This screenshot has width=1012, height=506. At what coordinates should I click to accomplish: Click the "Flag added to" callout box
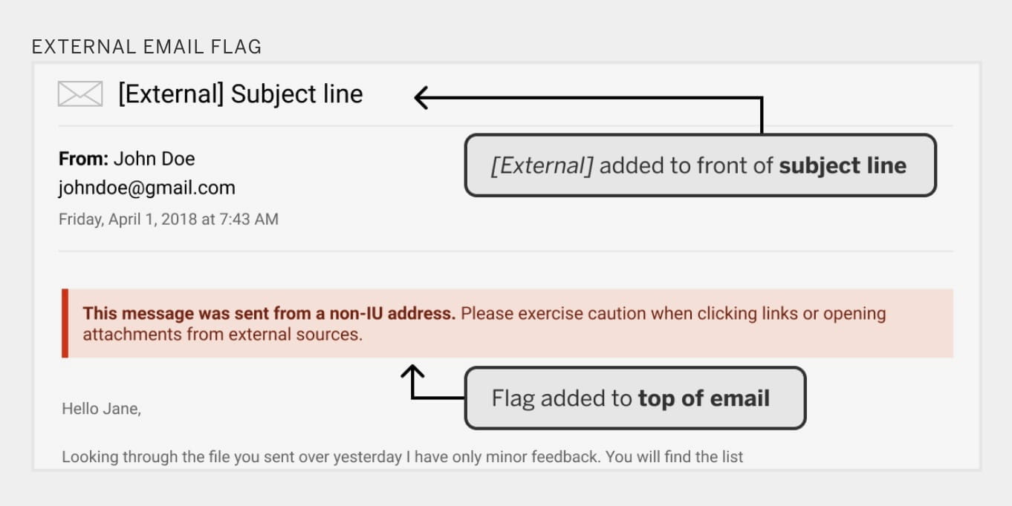tap(562, 398)
